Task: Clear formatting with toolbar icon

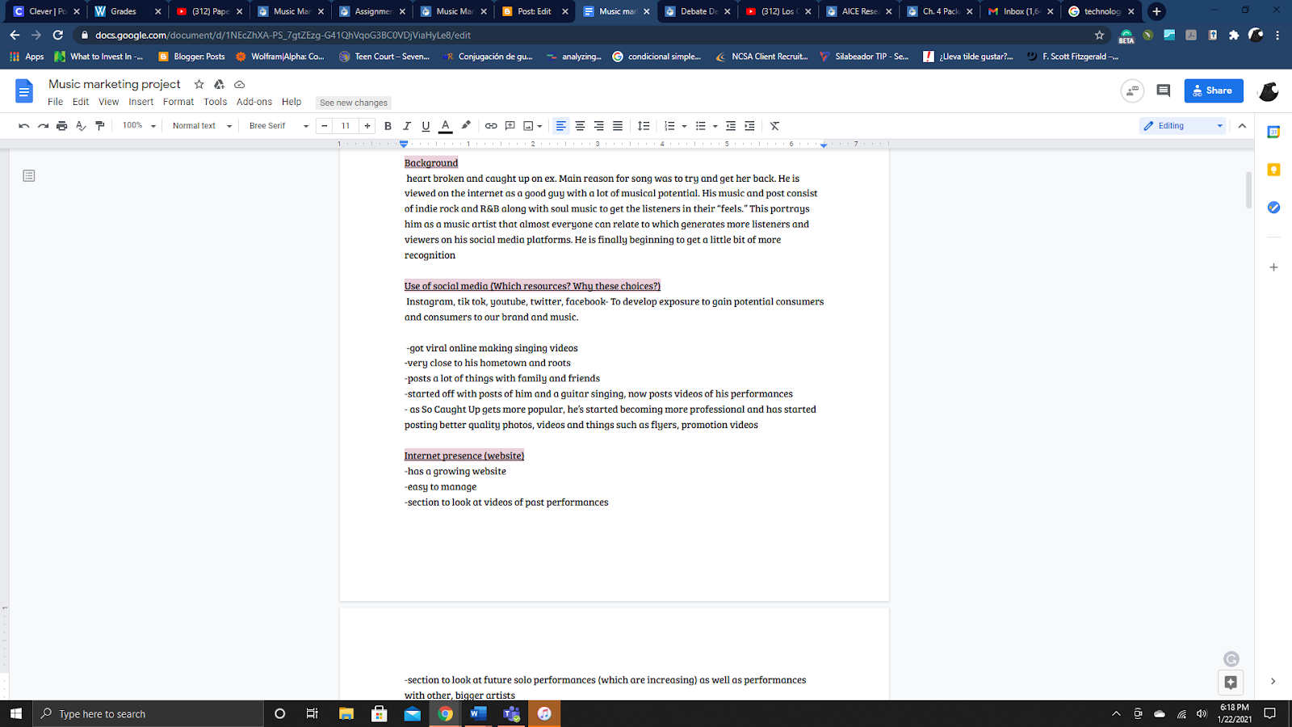Action: click(x=775, y=126)
